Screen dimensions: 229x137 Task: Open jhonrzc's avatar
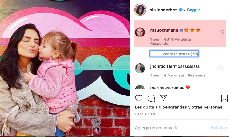point(140,68)
